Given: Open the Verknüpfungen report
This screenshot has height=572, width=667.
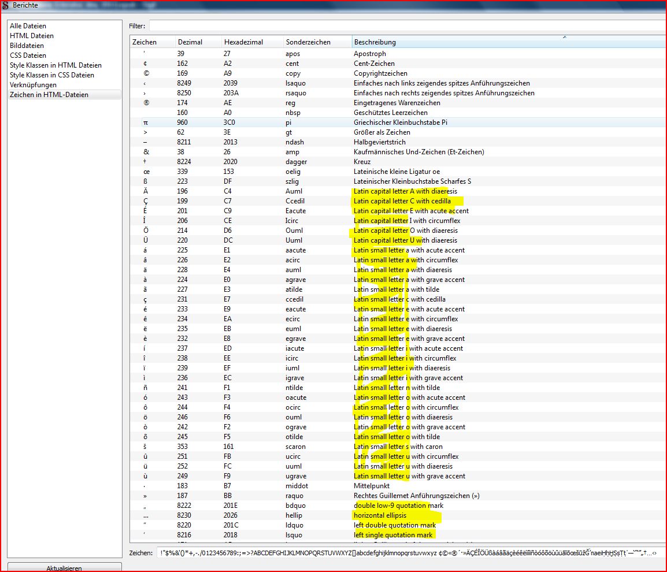Looking at the screenshot, I should 33,85.
